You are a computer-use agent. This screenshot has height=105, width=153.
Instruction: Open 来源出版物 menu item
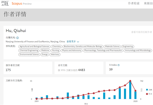click(148, 3)
